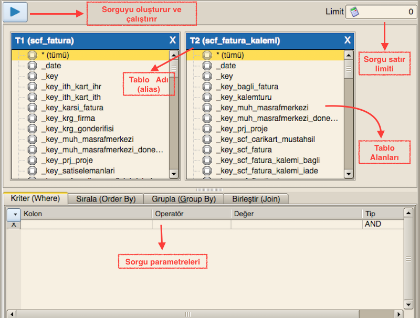Check the _date field in T2 table
420x318 pixels.
point(207,66)
